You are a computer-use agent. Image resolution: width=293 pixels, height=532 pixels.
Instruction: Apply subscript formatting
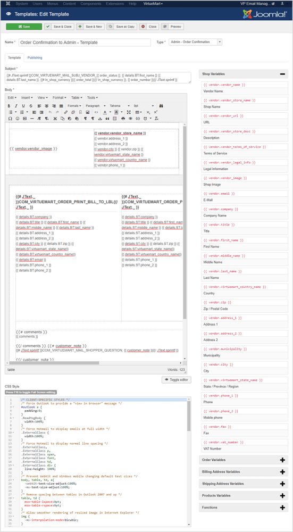click(148, 112)
